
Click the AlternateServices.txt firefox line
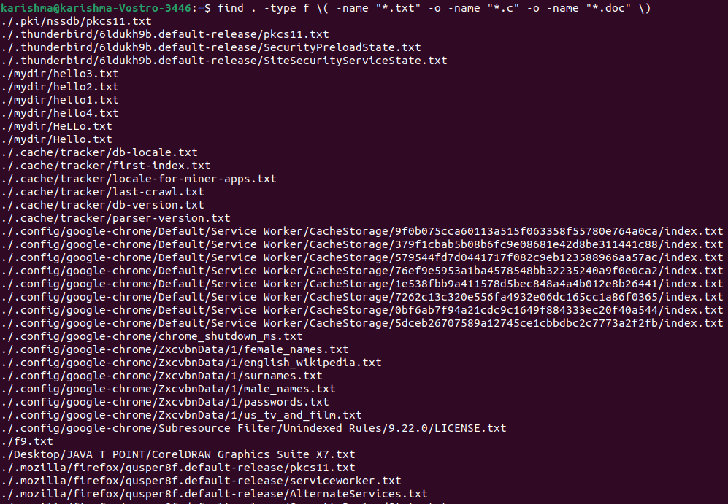[x=214, y=494]
